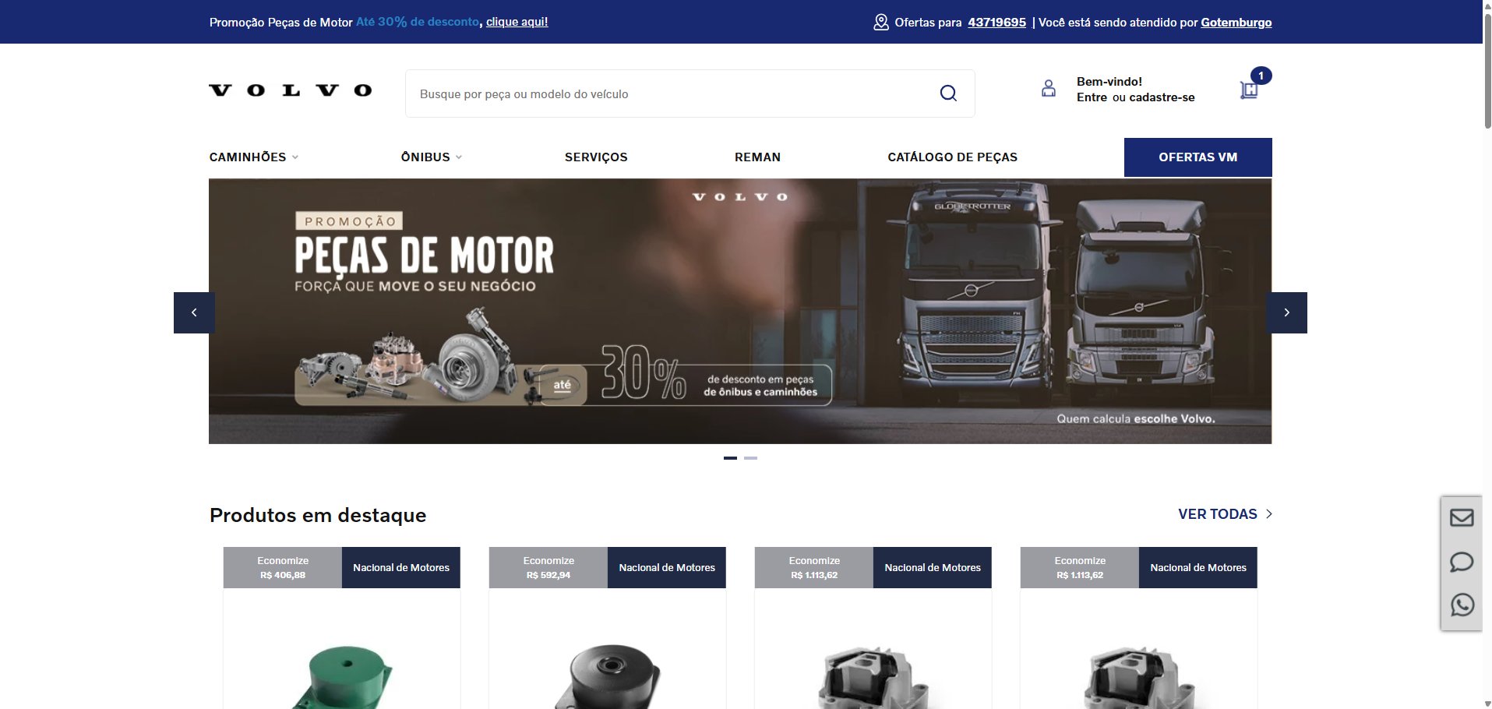Screen dimensions: 1492x709
Task: Click the Economize R$ 406,88 badge
Action: [x=283, y=568]
